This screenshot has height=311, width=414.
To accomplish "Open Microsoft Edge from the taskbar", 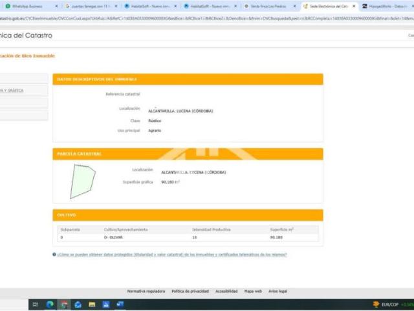I will click(50, 305).
